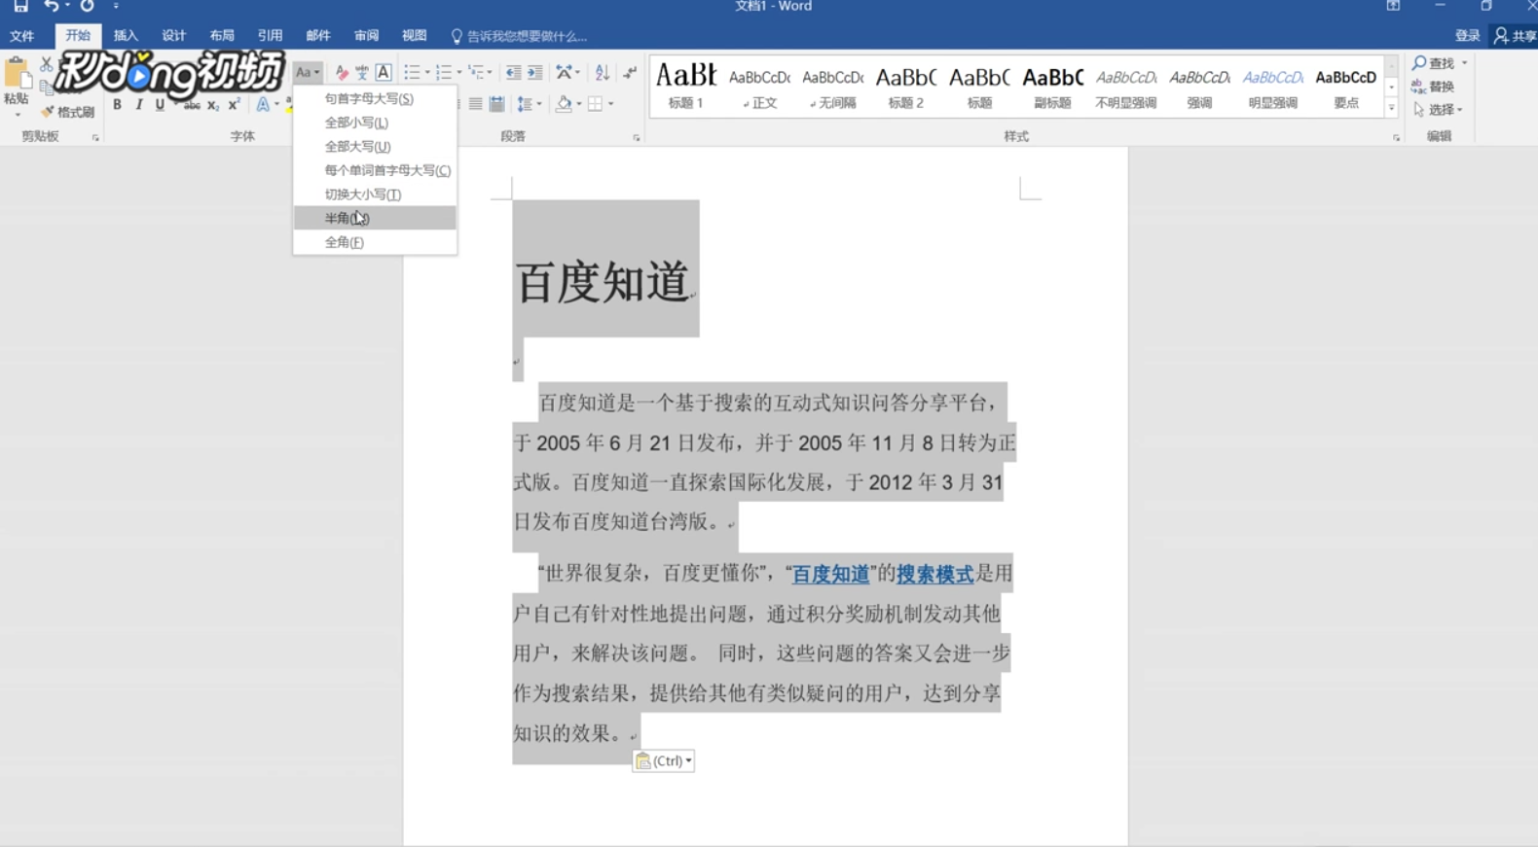
Task: Click the Justify alignment icon
Action: [x=475, y=104]
